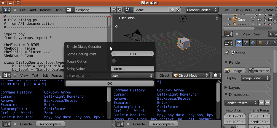Delete the current Scene with X icon
This screenshot has height=128, width=277.
178,10
